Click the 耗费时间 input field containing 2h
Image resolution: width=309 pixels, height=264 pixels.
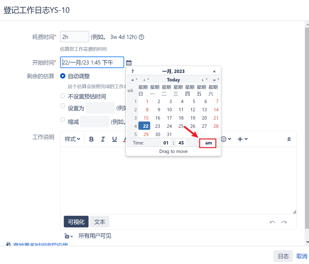point(75,37)
